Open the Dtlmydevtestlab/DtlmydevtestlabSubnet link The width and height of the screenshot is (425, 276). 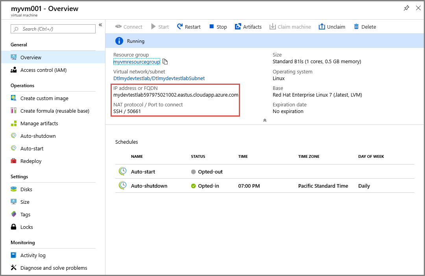[159, 79]
